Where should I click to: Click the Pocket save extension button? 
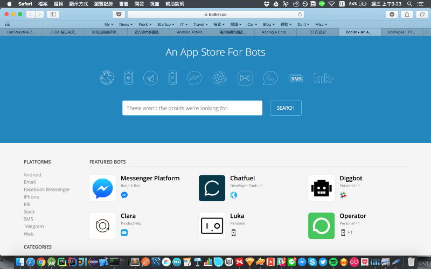click(x=119, y=15)
